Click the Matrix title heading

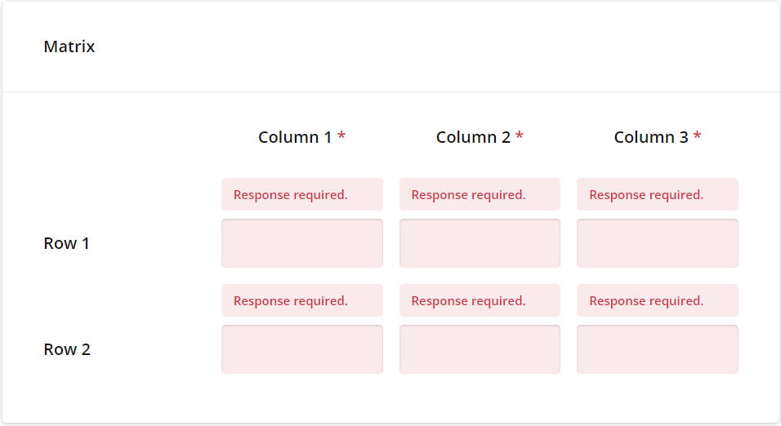(x=69, y=47)
